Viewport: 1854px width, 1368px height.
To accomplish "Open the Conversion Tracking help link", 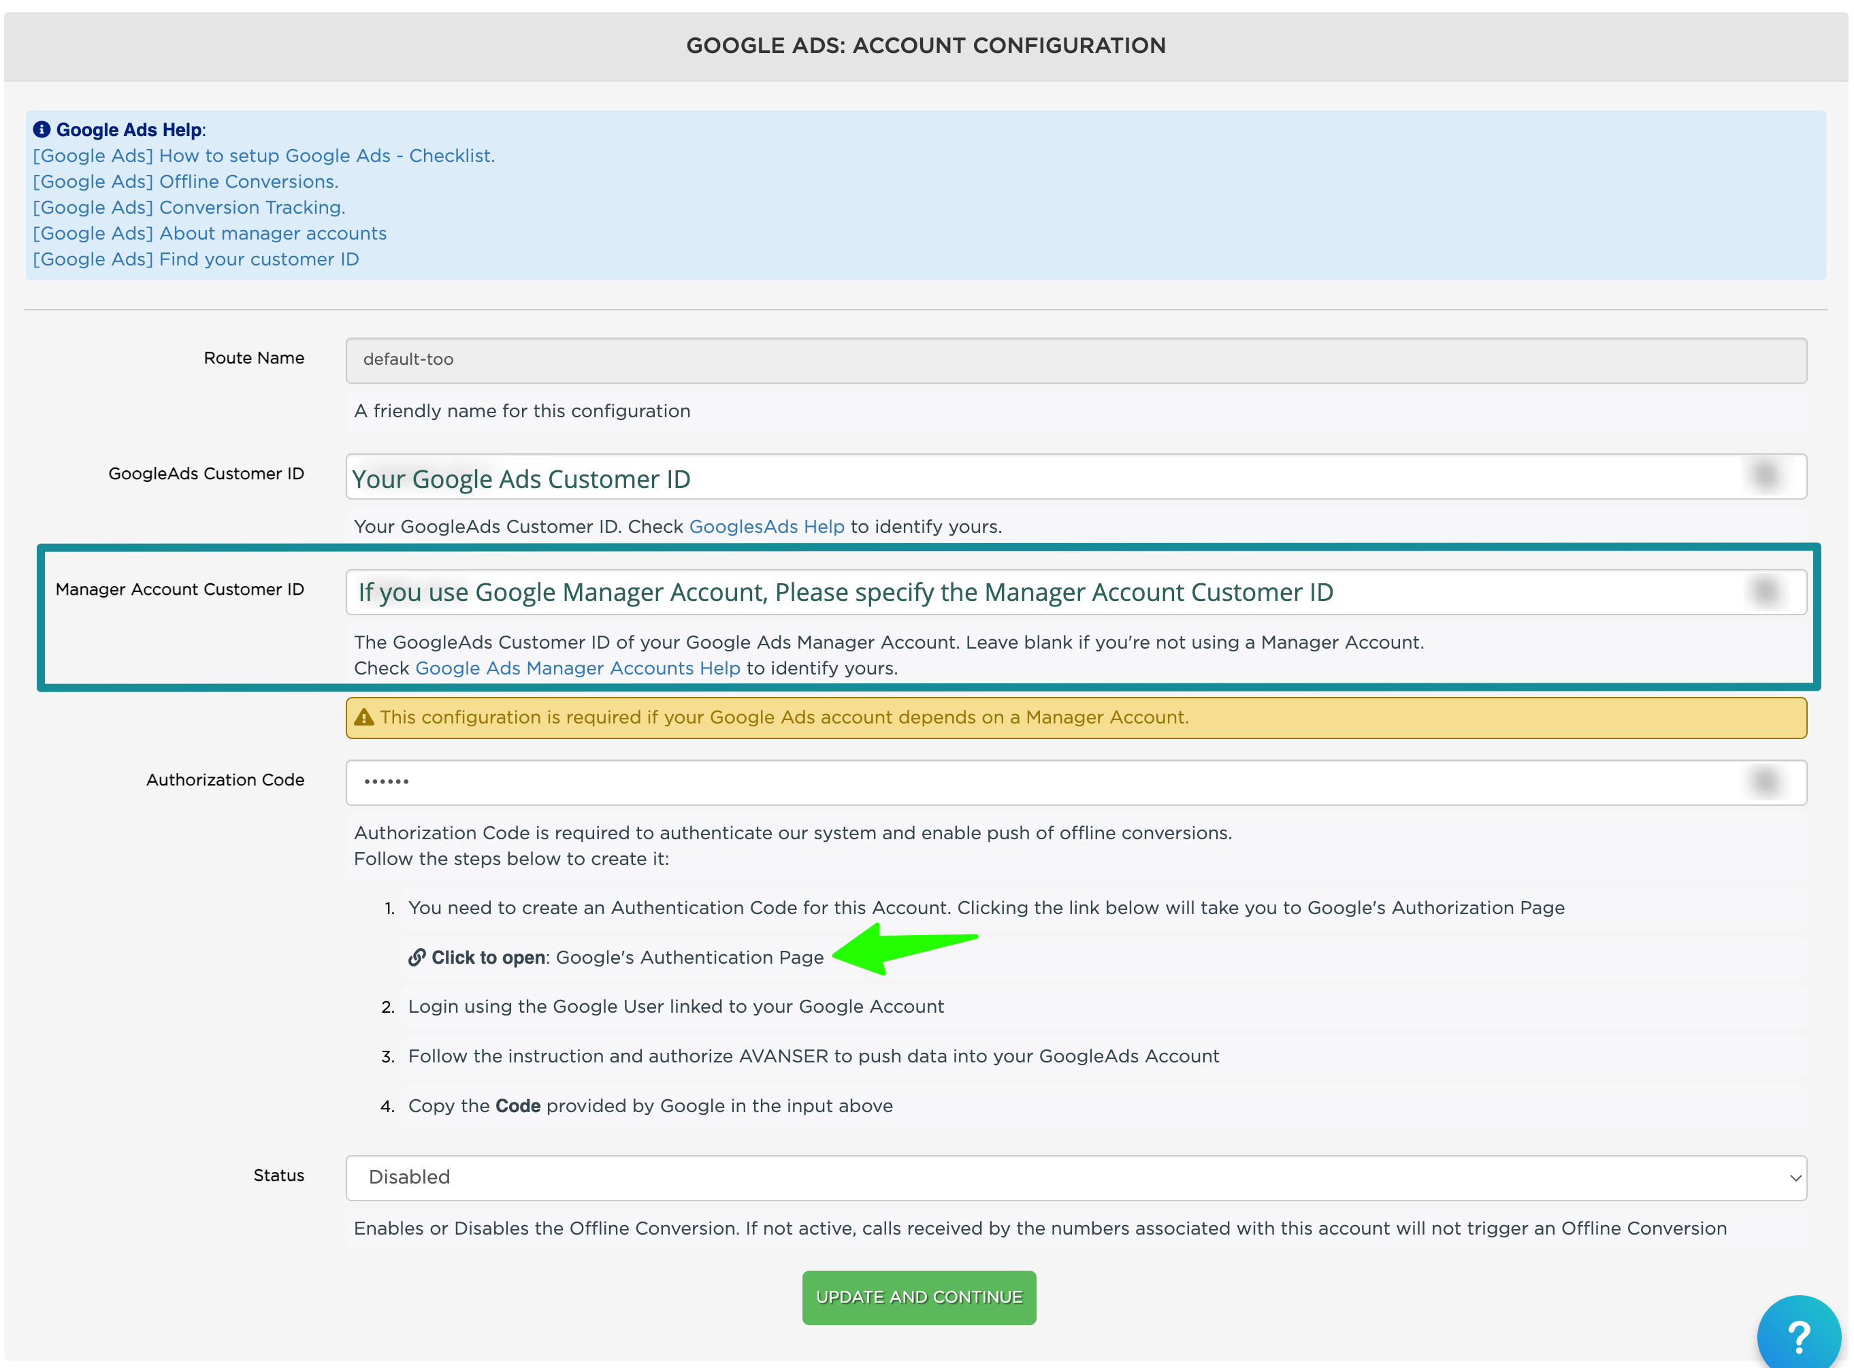I will point(189,207).
